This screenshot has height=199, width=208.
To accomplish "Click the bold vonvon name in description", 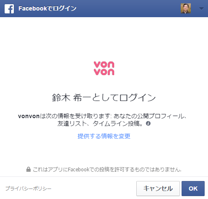I will [x=29, y=116].
